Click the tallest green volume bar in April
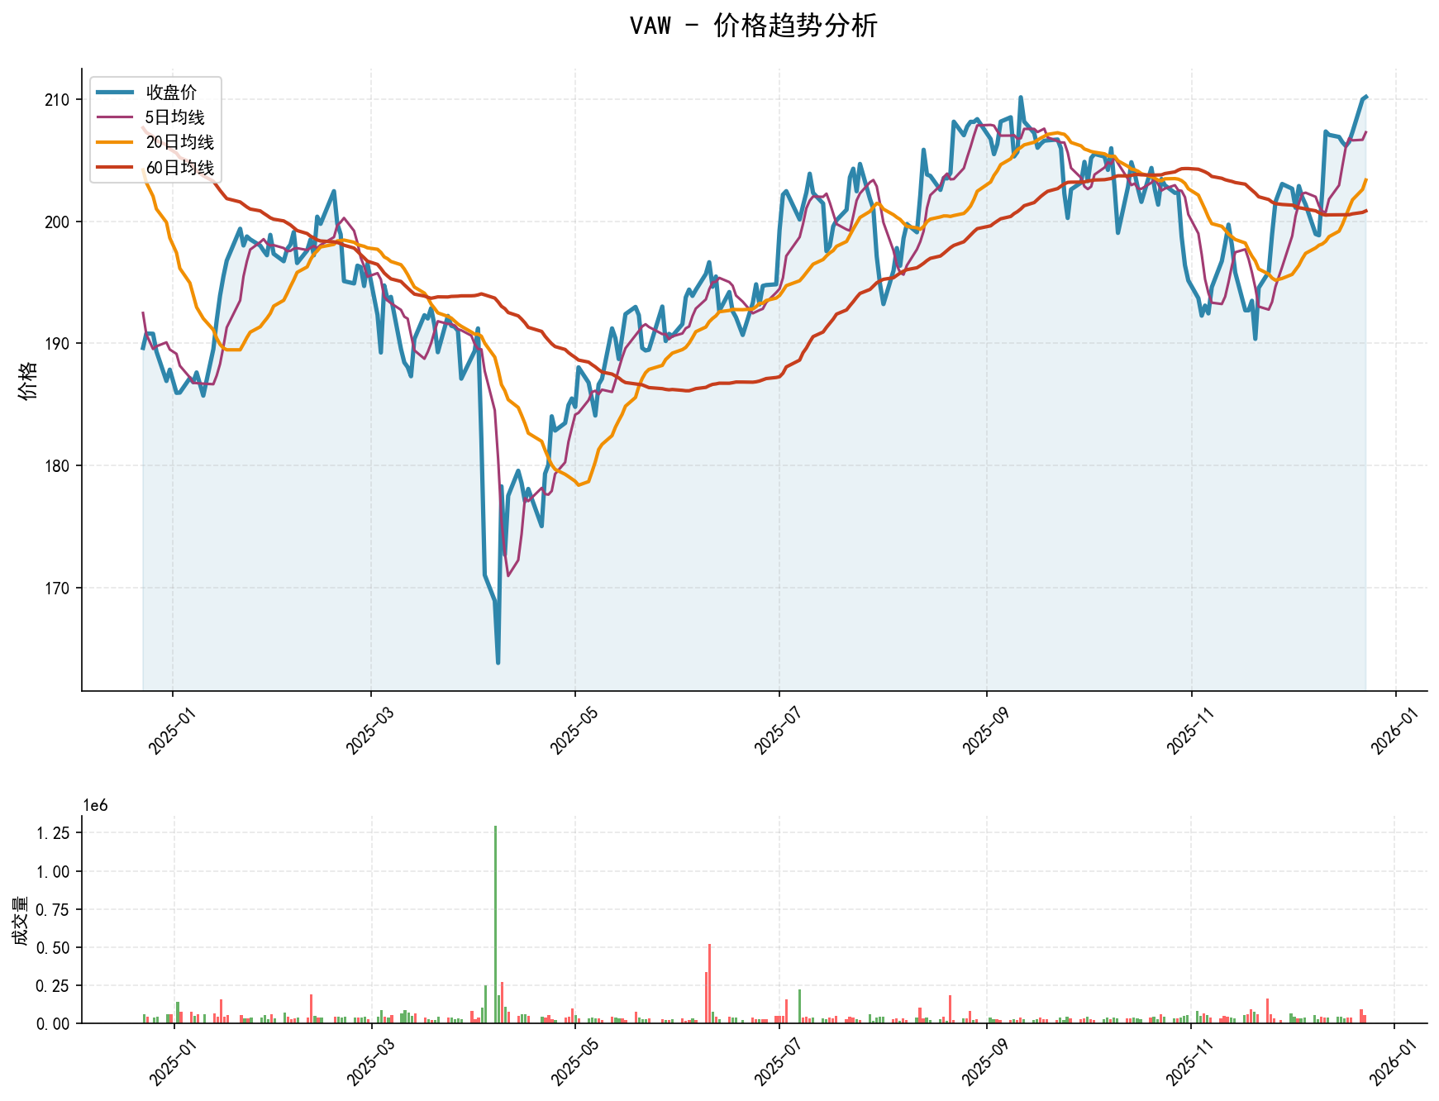This screenshot has height=1101, width=1439. [x=495, y=924]
